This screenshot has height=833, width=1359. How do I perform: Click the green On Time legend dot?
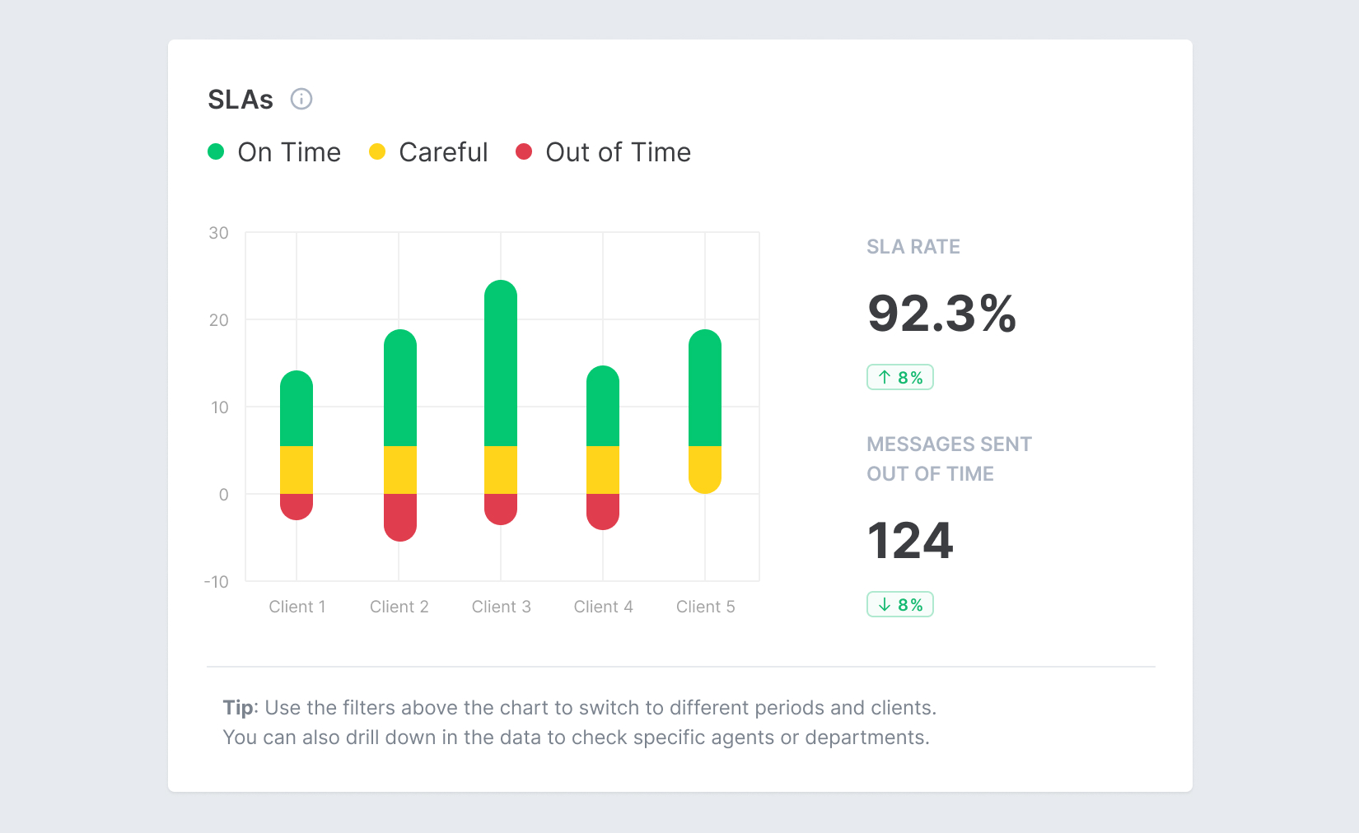pyautogui.click(x=216, y=151)
